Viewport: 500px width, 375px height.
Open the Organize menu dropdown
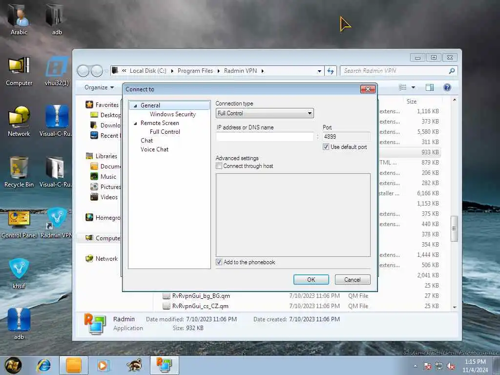pos(99,87)
